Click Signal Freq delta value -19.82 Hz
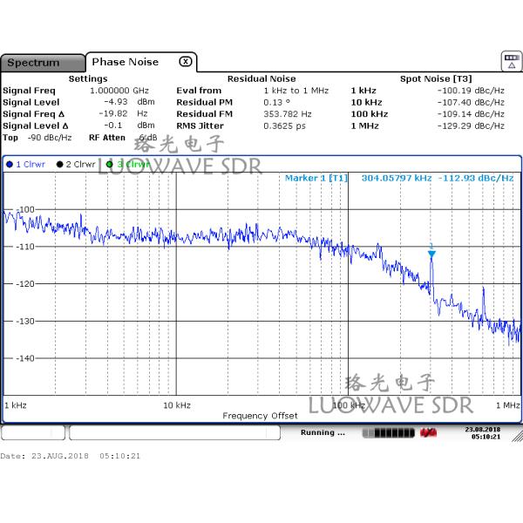The height and width of the screenshot is (523, 523). [123, 113]
